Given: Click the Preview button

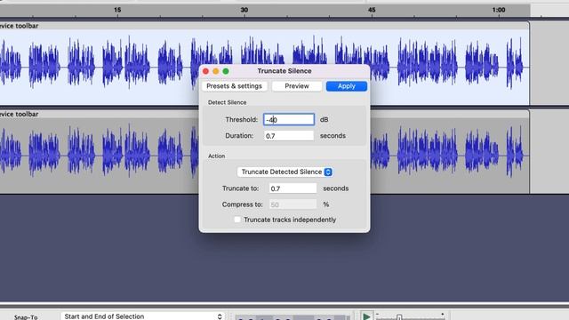Looking at the screenshot, I should click(296, 86).
